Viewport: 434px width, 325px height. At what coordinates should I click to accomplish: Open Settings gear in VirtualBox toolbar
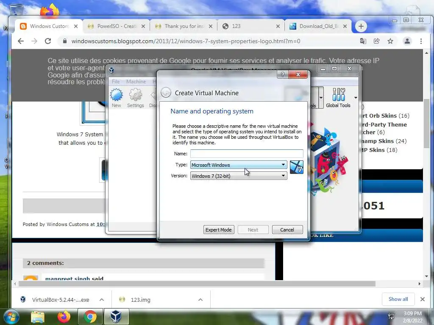(135, 98)
